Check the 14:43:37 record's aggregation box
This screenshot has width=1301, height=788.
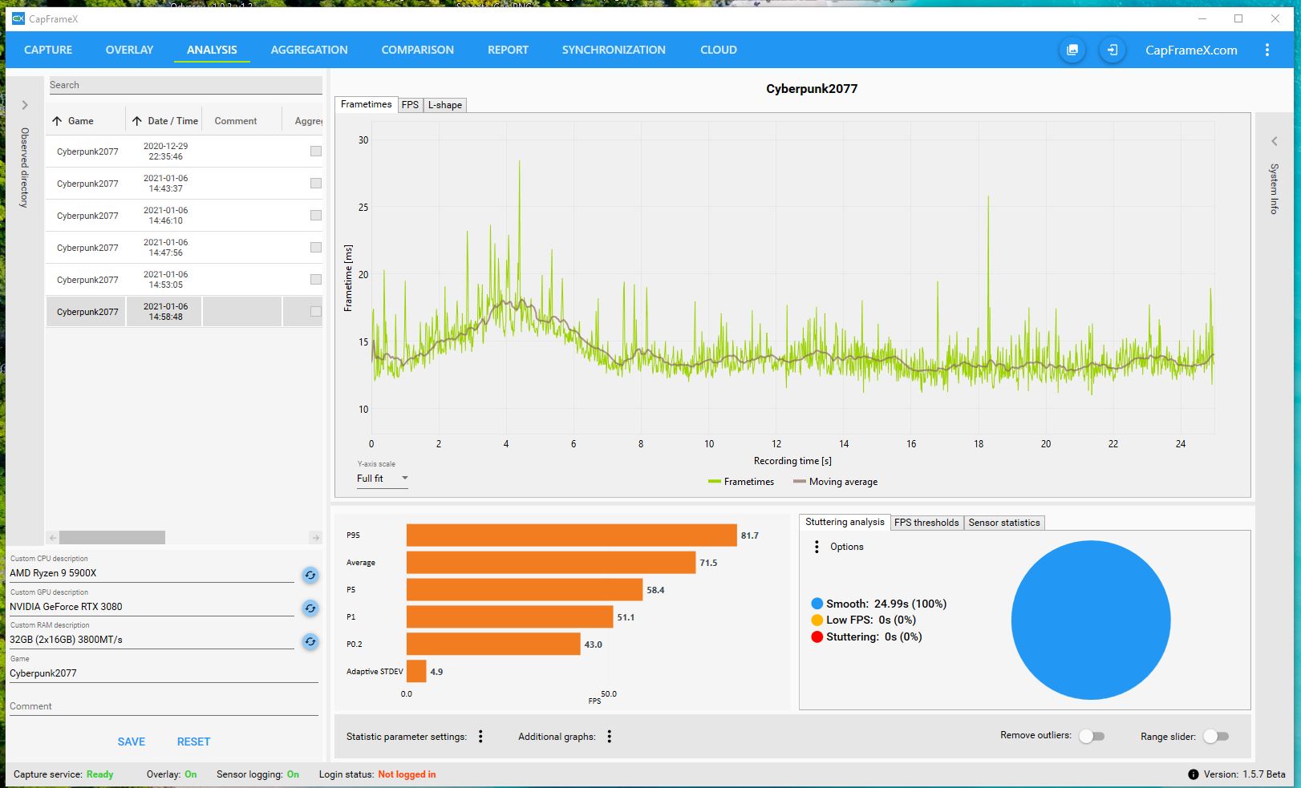316,184
